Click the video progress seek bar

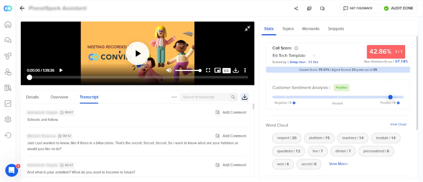tap(137, 77)
